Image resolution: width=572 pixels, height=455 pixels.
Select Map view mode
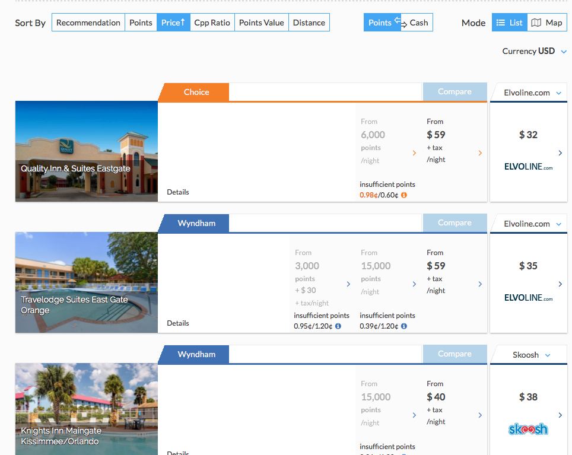pyautogui.click(x=547, y=23)
